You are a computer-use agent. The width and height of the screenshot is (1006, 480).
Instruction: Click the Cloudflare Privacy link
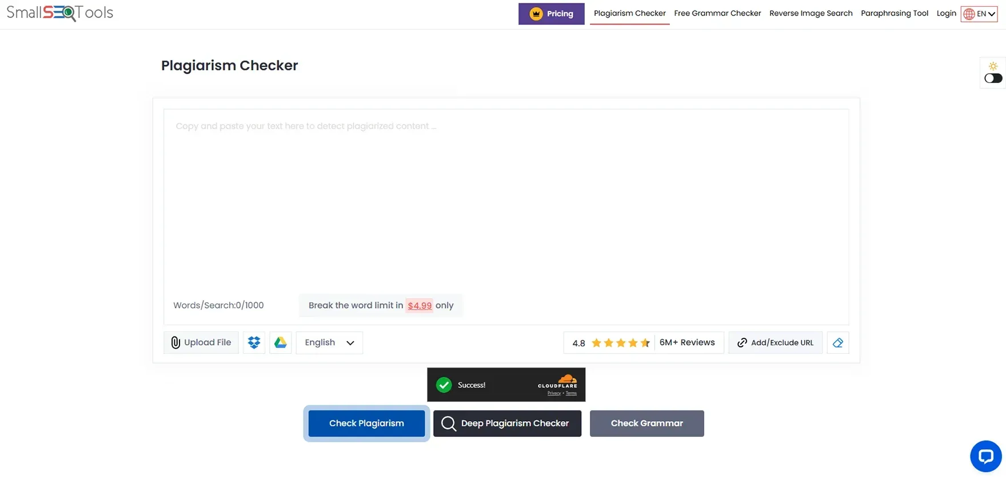(x=554, y=393)
